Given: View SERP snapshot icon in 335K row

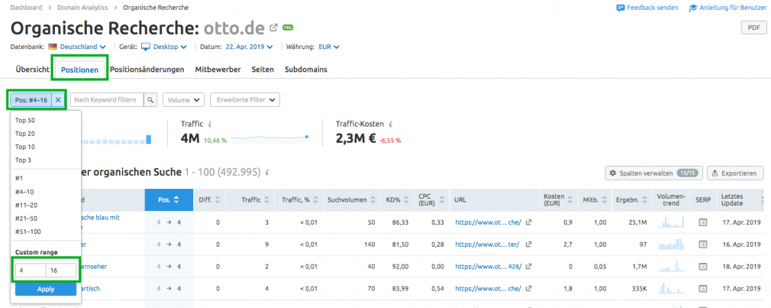Looking at the screenshot, I should click(703, 288).
